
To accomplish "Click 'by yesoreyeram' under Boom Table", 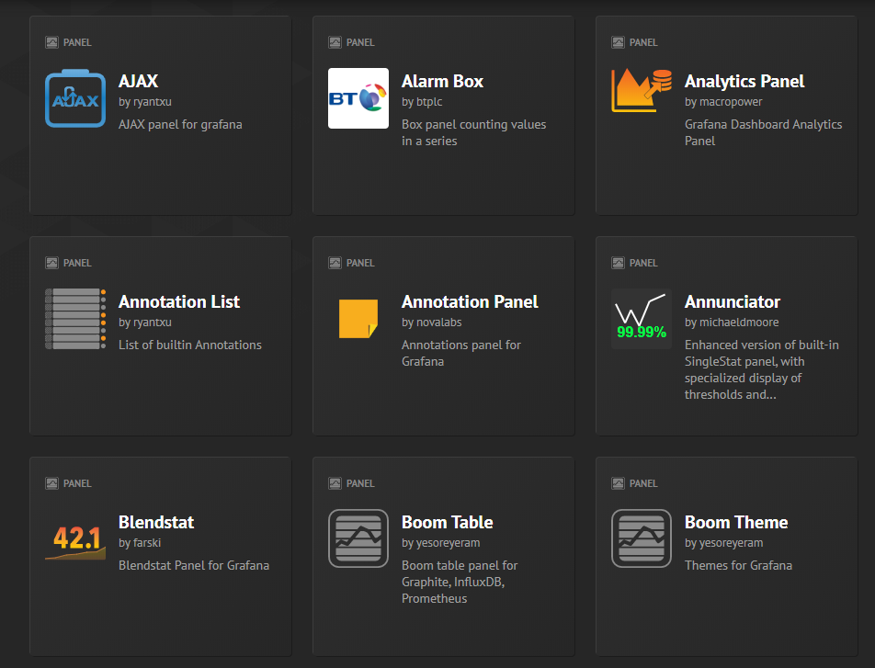I will [441, 543].
